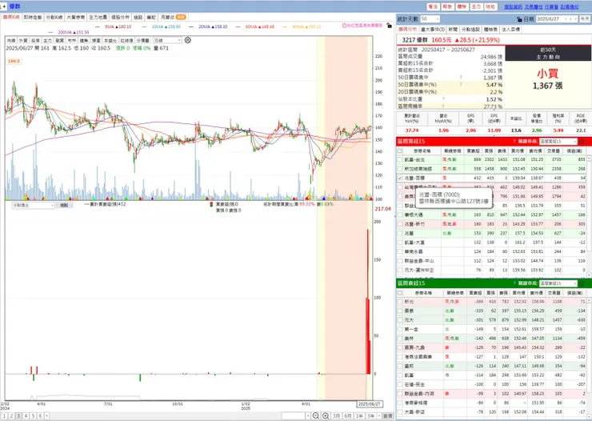Click 今天 button next to date
Screen dimensions: 592x421
(585, 18)
